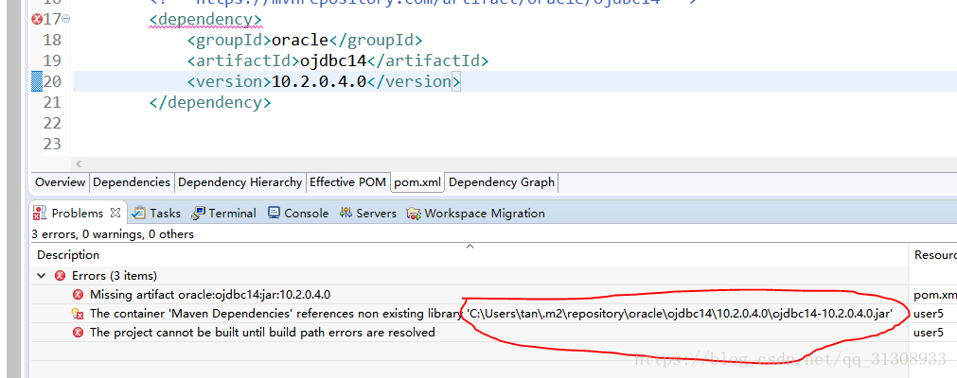The width and height of the screenshot is (957, 378).
Task: Click the Workspace Migration icon
Action: (414, 214)
